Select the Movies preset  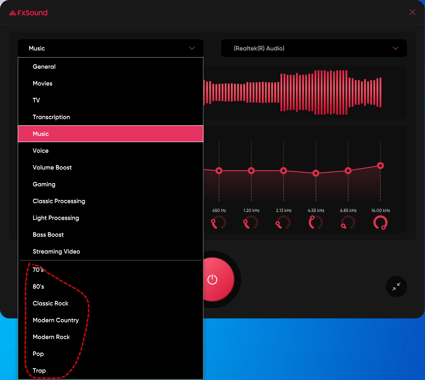[x=111, y=83]
